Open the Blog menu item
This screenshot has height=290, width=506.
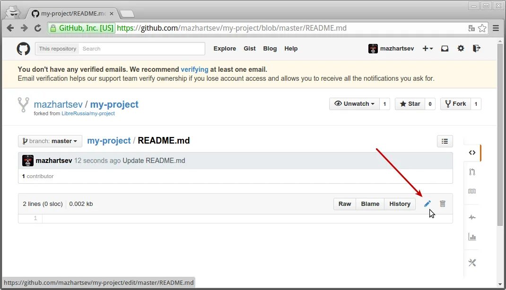click(x=270, y=48)
